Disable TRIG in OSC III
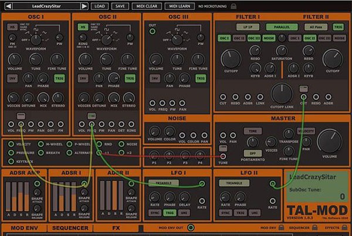This screenshot has height=236, width=352. [201, 78]
